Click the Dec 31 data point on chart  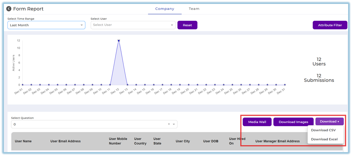[285, 85]
